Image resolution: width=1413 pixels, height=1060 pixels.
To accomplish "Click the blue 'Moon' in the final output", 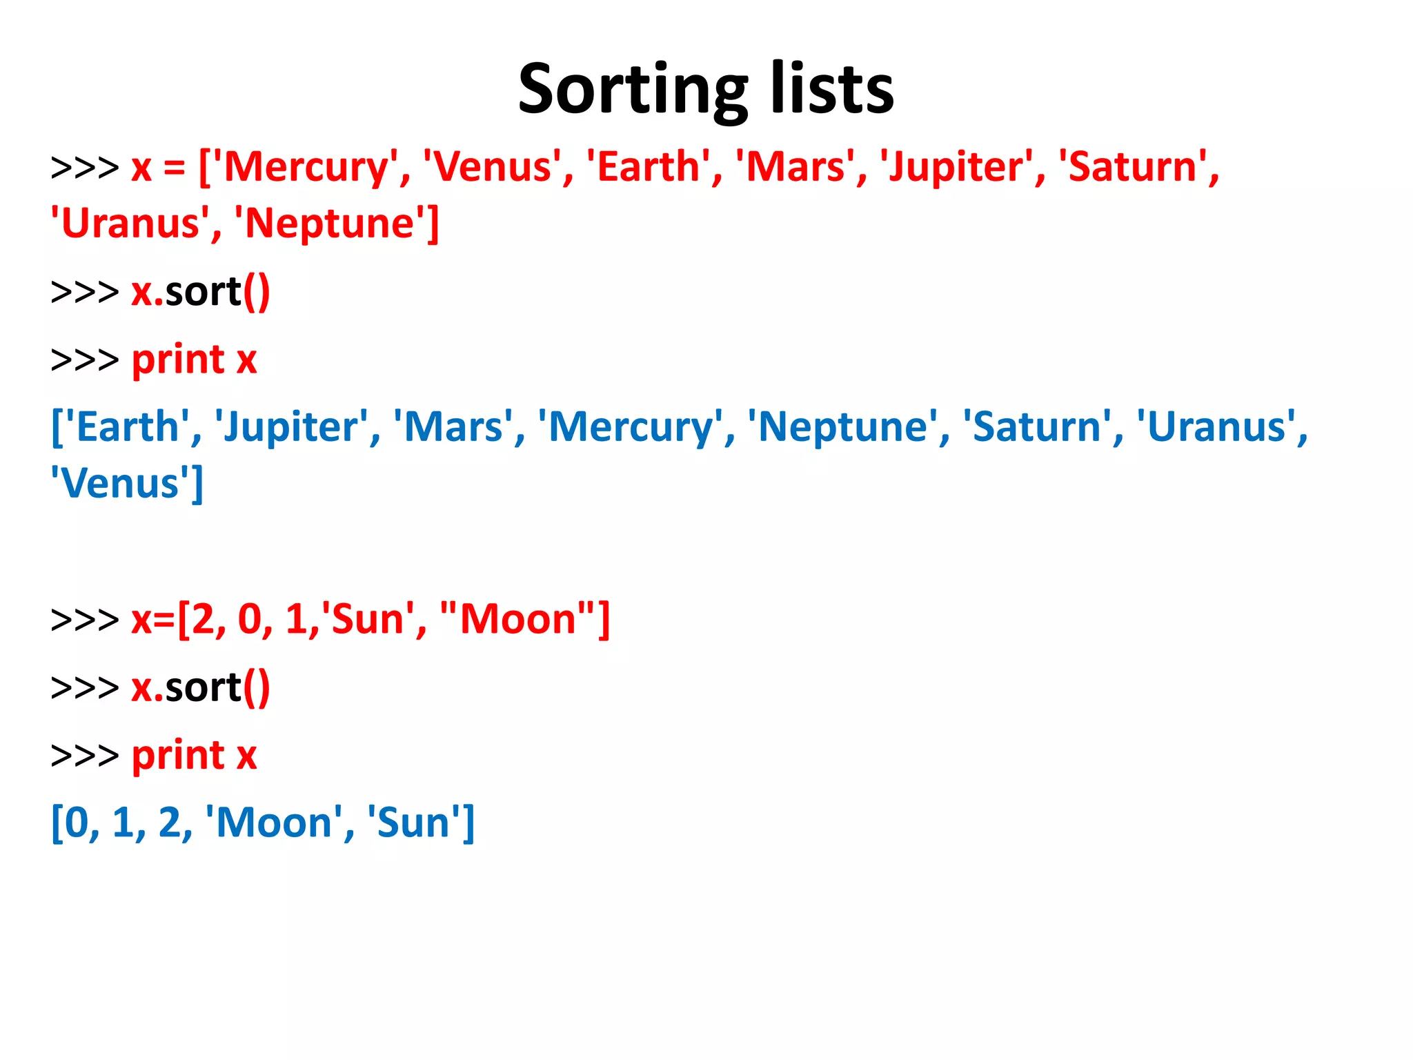I will [274, 823].
